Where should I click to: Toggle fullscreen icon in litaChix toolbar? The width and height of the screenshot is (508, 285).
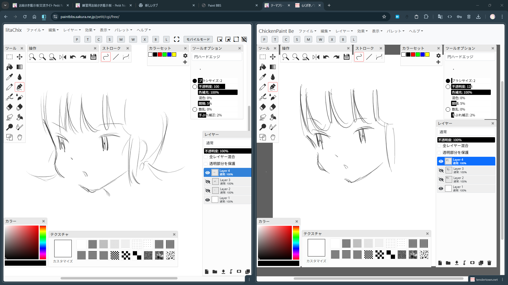pos(176,39)
